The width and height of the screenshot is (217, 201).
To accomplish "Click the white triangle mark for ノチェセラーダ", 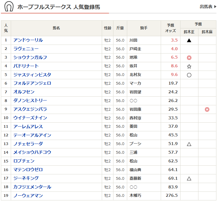I will point(189,144).
